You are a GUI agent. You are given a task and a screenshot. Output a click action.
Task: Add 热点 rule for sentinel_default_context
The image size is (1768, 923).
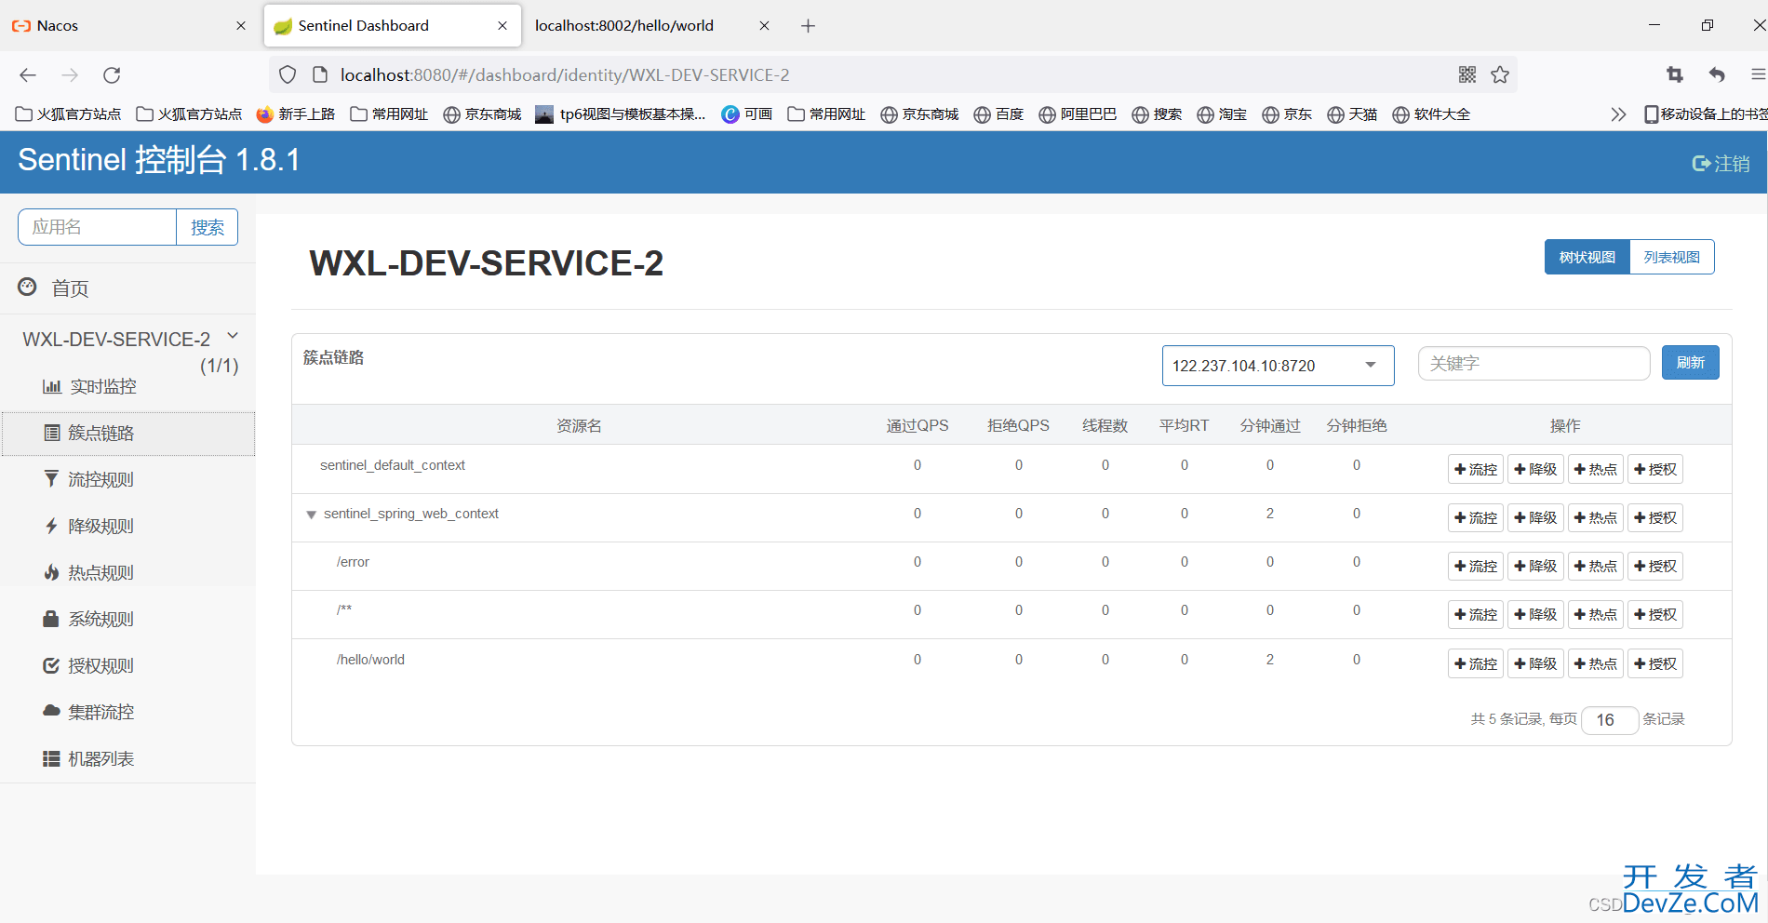tap(1596, 470)
